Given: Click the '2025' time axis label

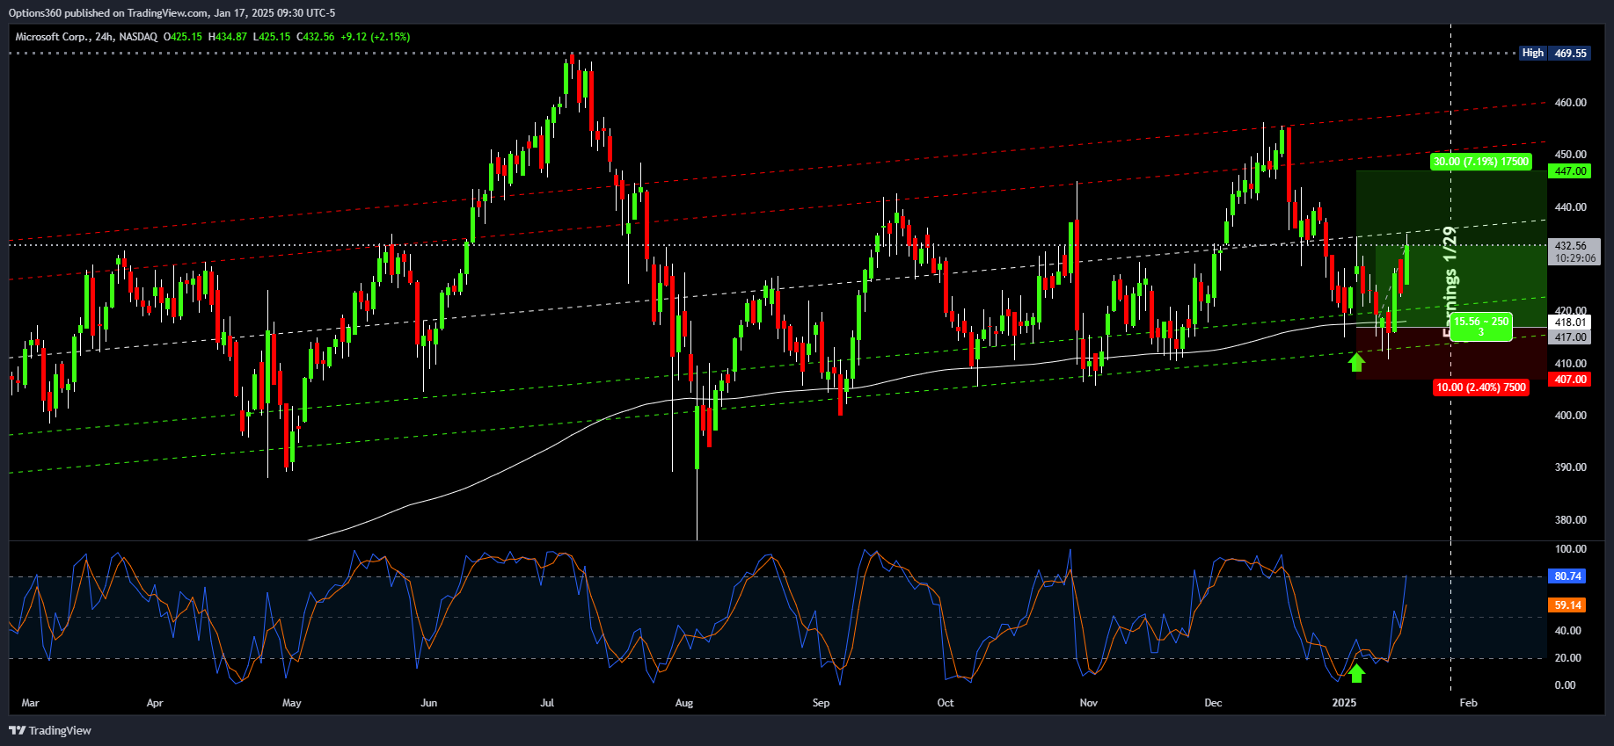Looking at the screenshot, I should click(x=1344, y=703).
